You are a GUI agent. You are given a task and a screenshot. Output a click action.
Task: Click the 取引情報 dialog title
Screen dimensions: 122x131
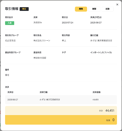(x=12, y=9)
